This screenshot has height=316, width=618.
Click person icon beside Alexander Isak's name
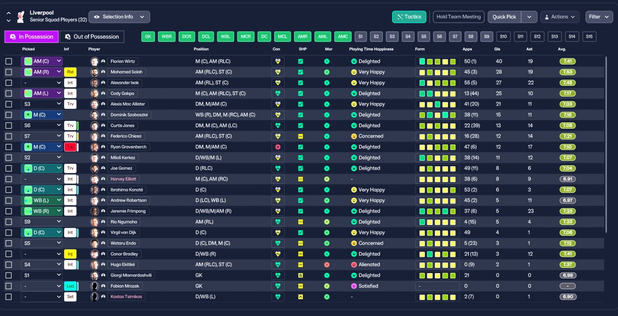pos(103,83)
